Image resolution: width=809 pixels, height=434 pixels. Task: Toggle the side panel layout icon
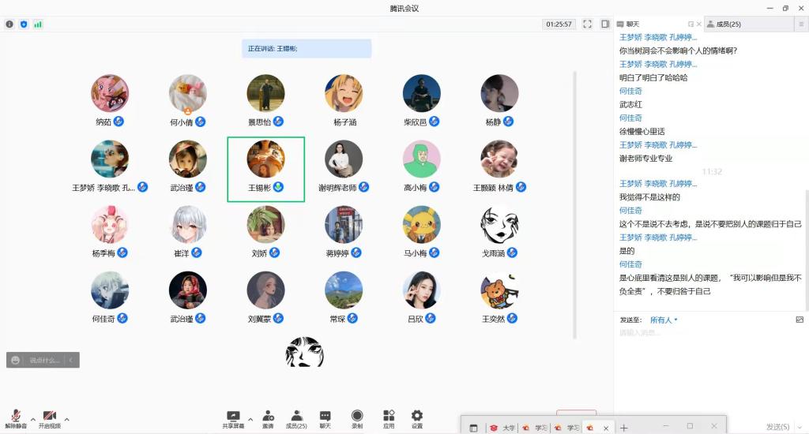[605, 24]
